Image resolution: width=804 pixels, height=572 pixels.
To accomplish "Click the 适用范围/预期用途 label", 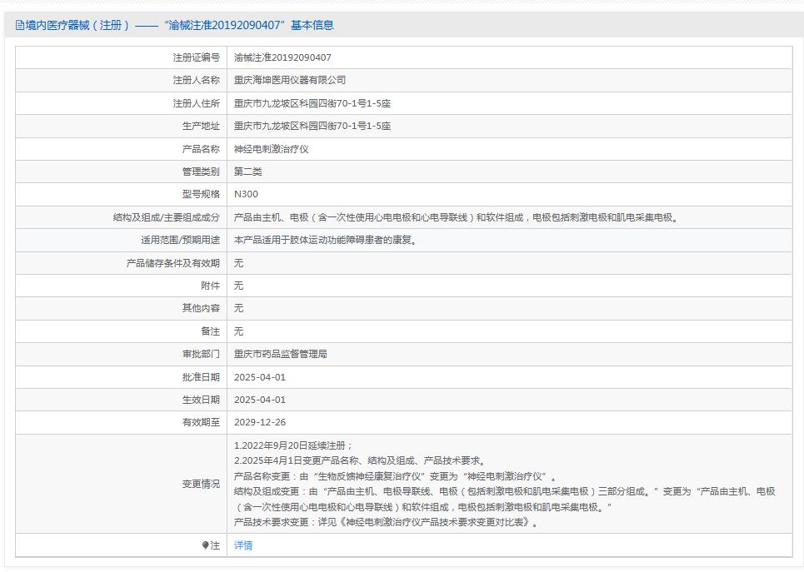I will pos(181,240).
